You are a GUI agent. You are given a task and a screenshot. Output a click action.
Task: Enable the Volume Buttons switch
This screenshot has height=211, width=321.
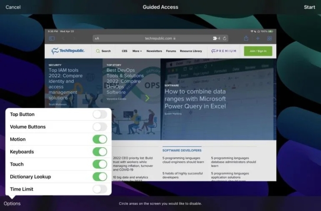pyautogui.click(x=99, y=127)
